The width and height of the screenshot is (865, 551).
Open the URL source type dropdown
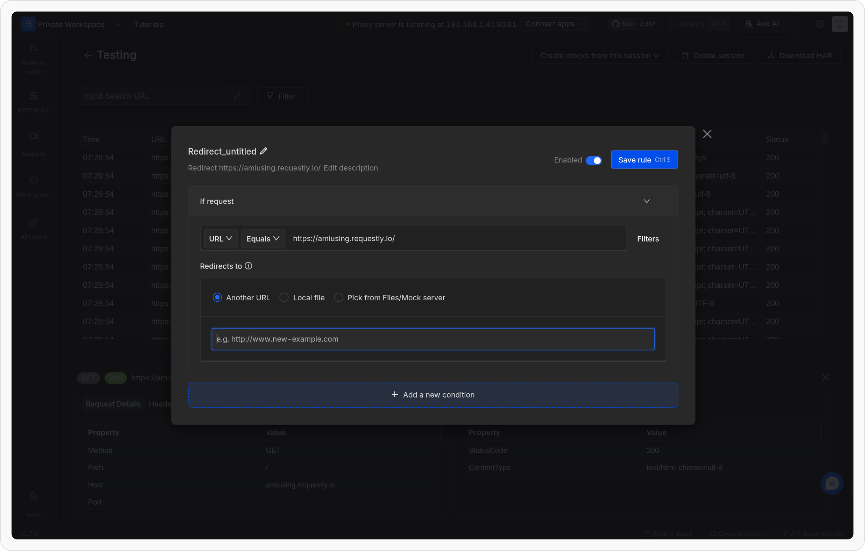click(x=221, y=239)
